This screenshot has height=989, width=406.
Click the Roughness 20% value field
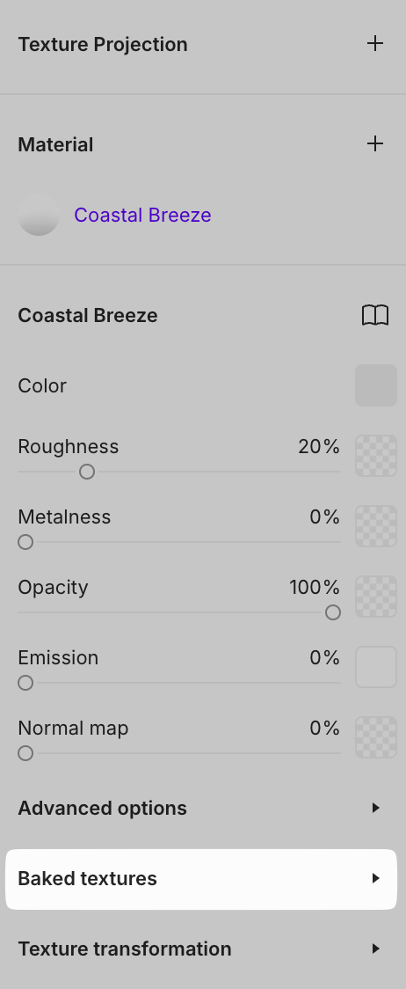click(319, 447)
